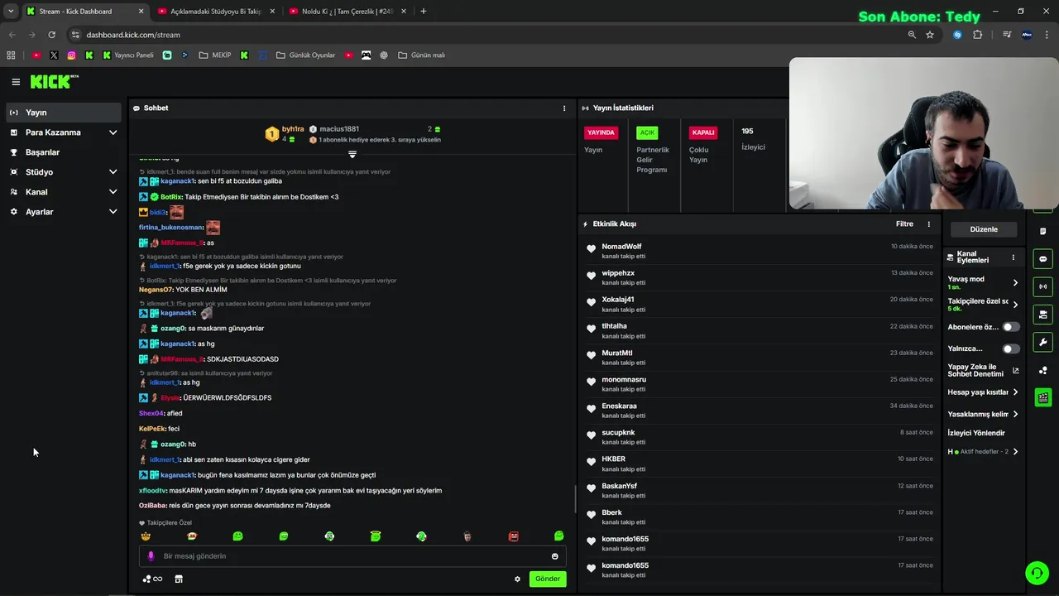Open MEKİP bookmarks folder
Screen dimensions: 1059x596
[x=216, y=55]
